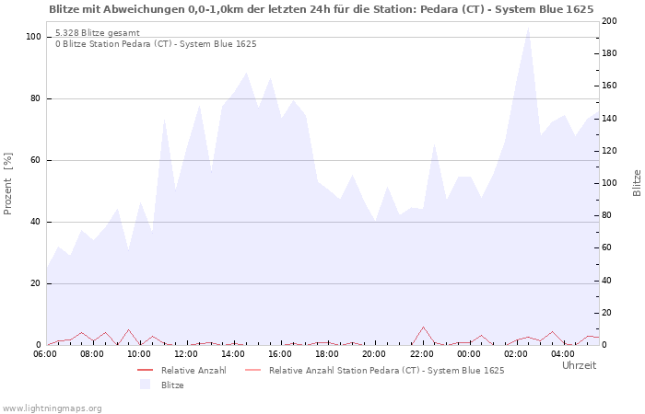Click the 06:00 time tick label
The image size is (645, 414).
point(45,353)
